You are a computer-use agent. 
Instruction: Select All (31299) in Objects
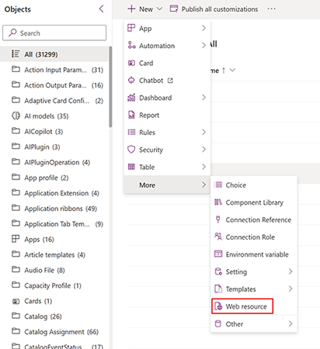coord(54,54)
